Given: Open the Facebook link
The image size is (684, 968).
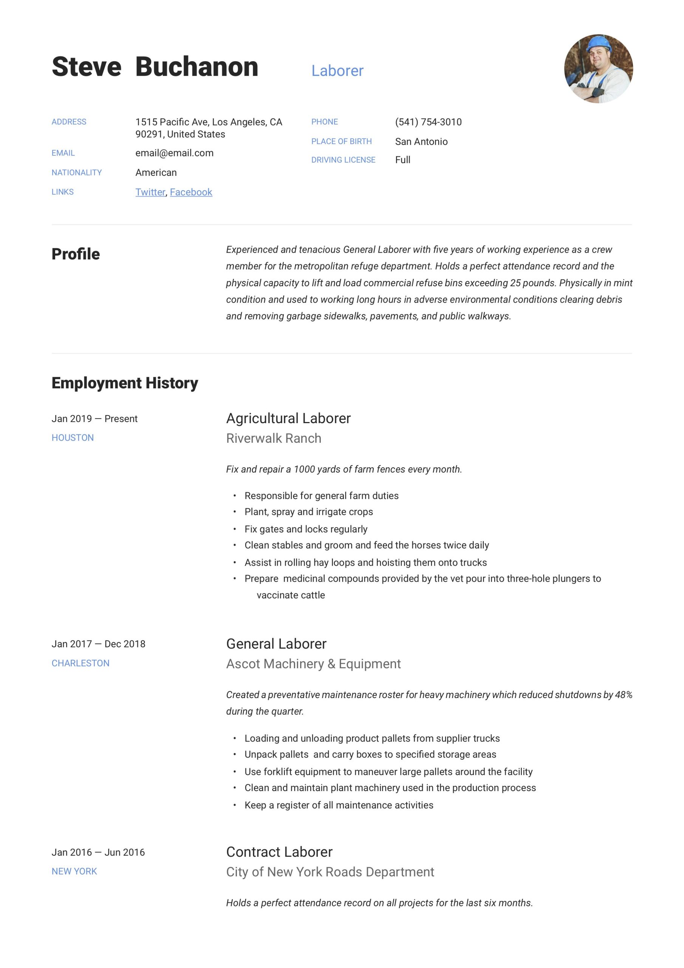Looking at the screenshot, I should click(x=191, y=192).
